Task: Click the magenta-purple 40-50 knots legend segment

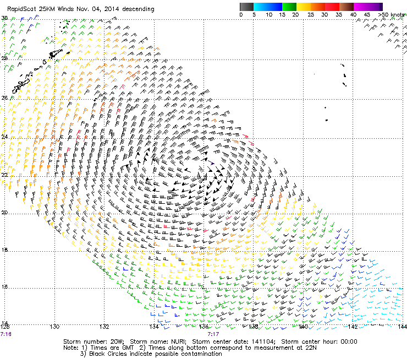Action: tap(368, 7)
